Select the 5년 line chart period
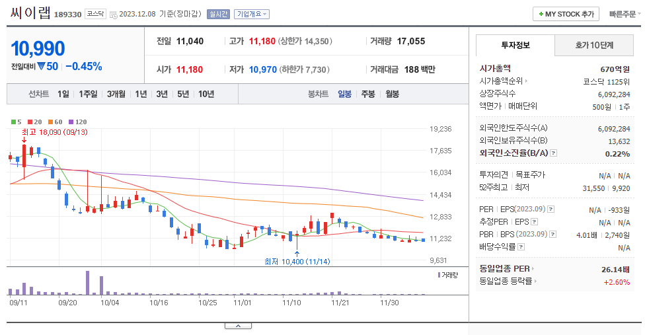Image resolution: width=645 pixels, height=335 pixels. pos(183,94)
